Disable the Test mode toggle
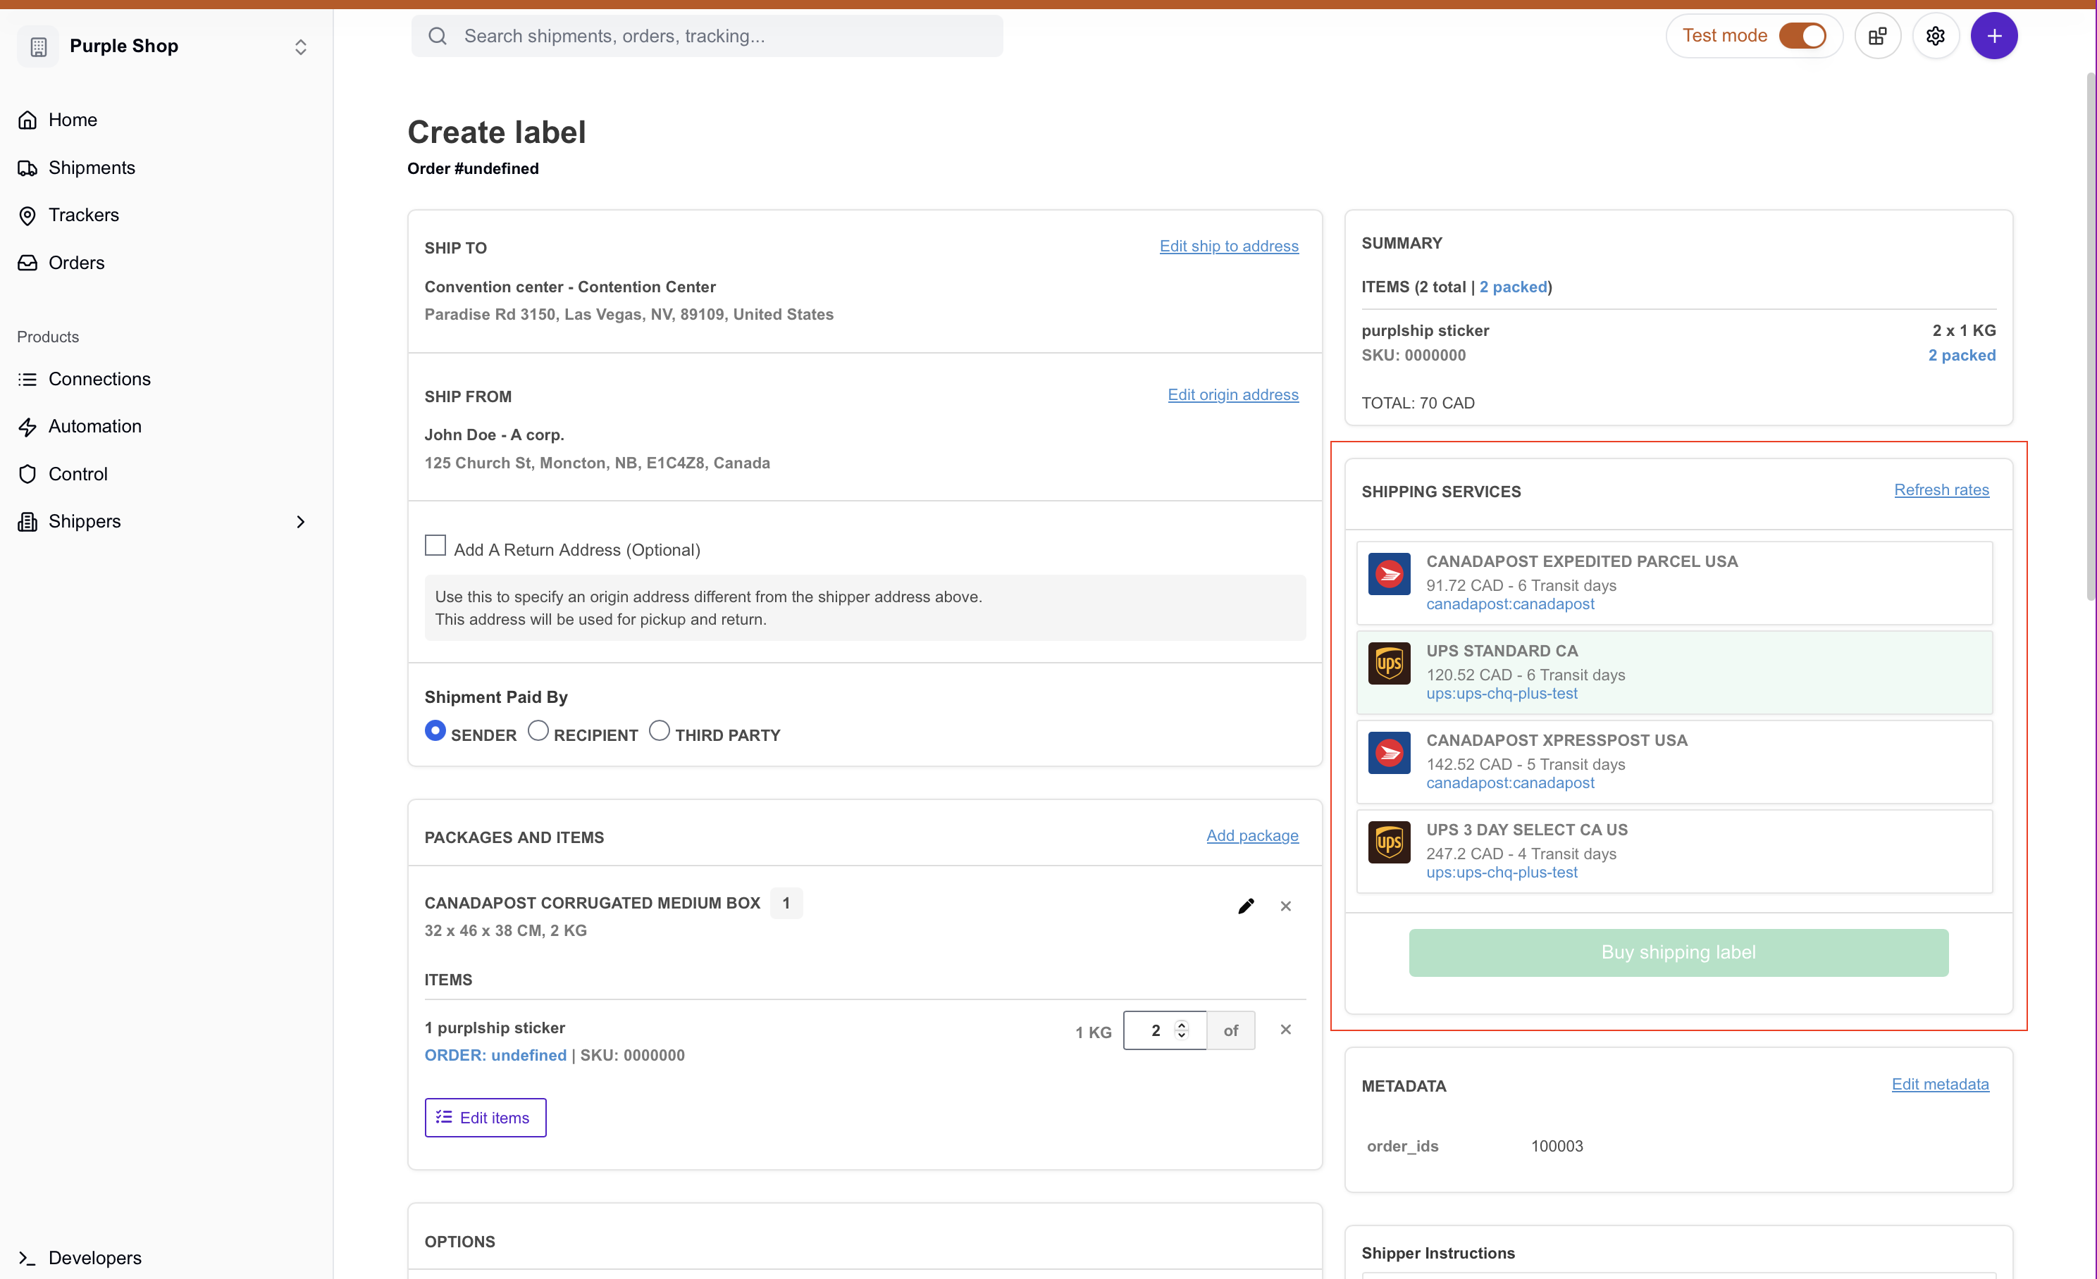Image resolution: width=2097 pixels, height=1279 pixels. click(1802, 36)
